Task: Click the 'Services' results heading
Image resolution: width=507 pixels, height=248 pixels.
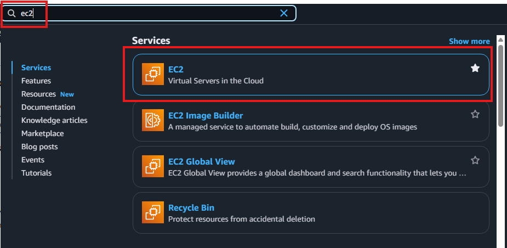Action: point(151,41)
